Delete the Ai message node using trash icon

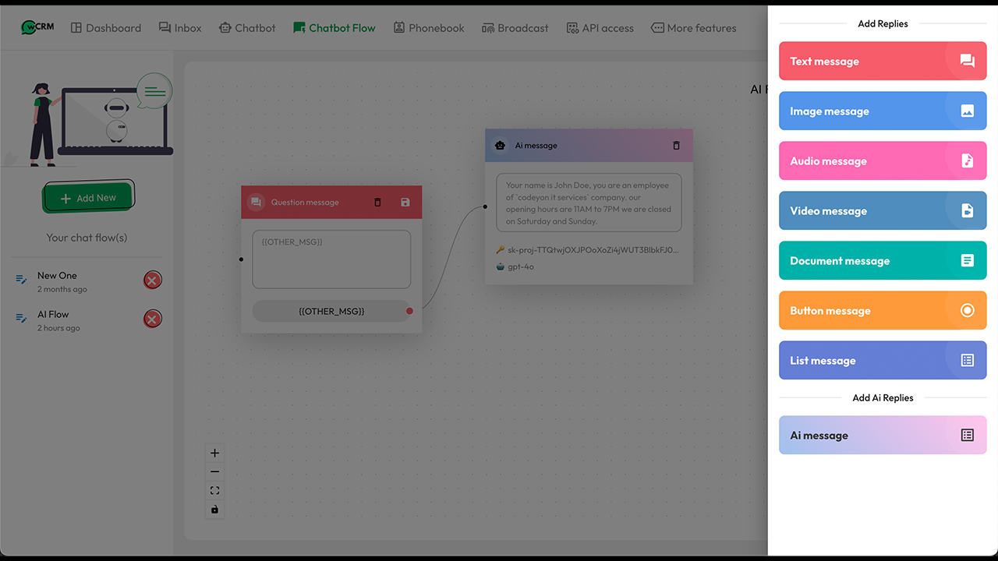click(677, 145)
